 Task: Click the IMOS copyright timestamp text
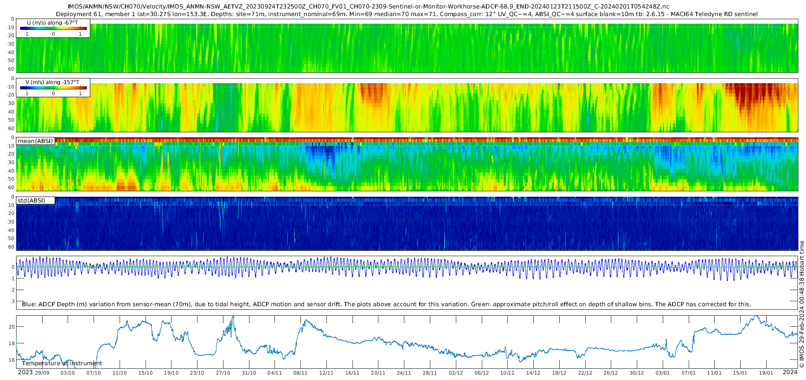point(802,304)
